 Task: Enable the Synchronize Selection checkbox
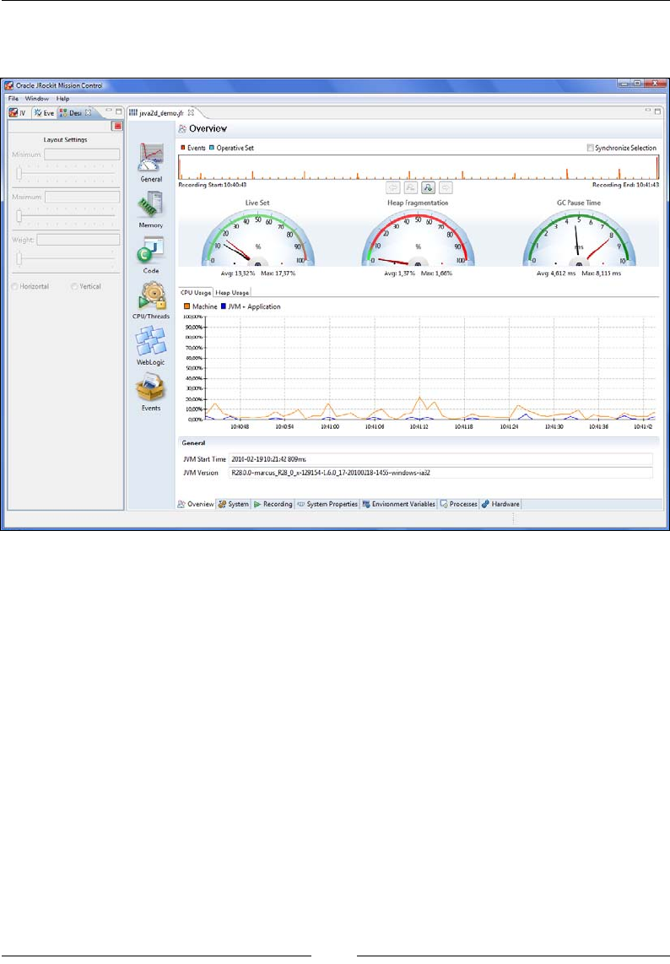pyautogui.click(x=590, y=148)
